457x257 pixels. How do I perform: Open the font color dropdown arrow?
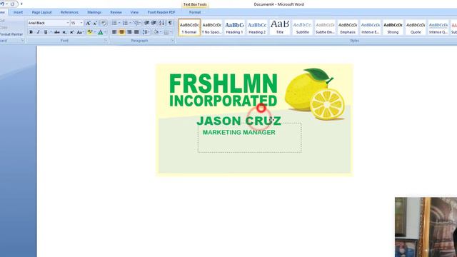[x=105, y=32]
